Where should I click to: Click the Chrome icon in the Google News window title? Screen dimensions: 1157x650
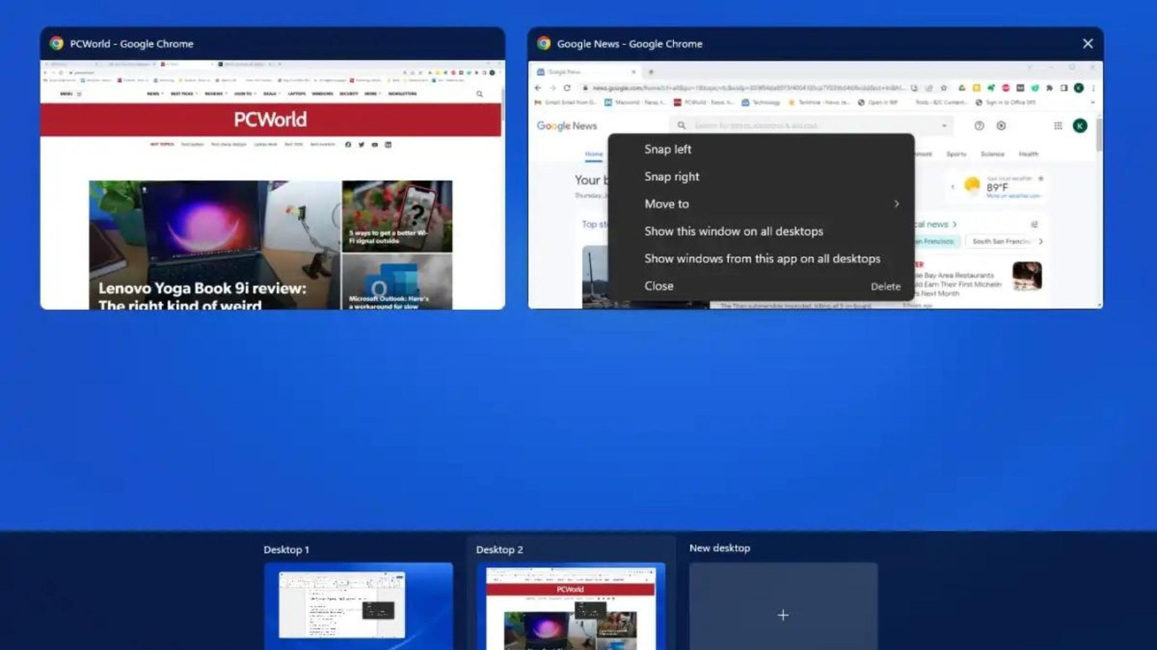[544, 43]
